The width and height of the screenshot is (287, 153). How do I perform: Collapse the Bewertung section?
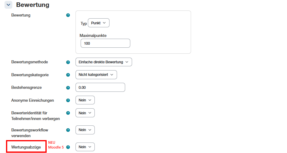[8, 5]
